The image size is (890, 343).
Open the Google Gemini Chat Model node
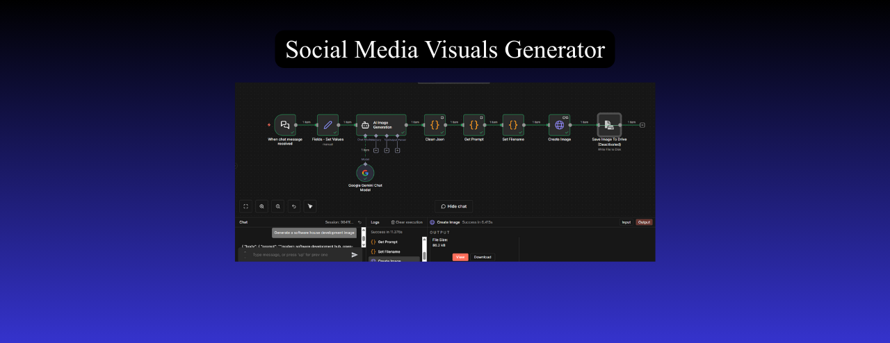pos(365,173)
